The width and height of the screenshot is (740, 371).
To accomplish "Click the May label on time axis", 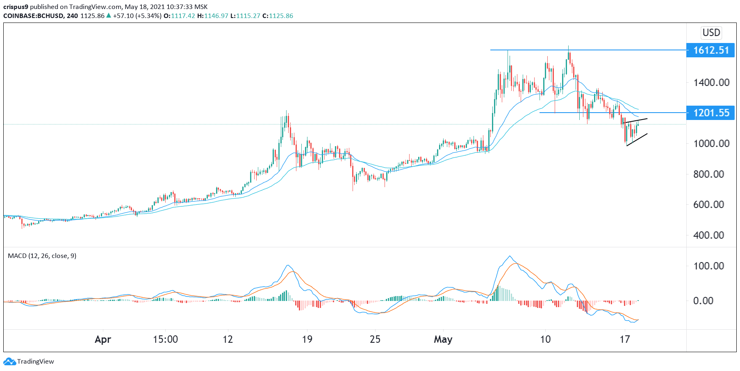I will point(443,339).
